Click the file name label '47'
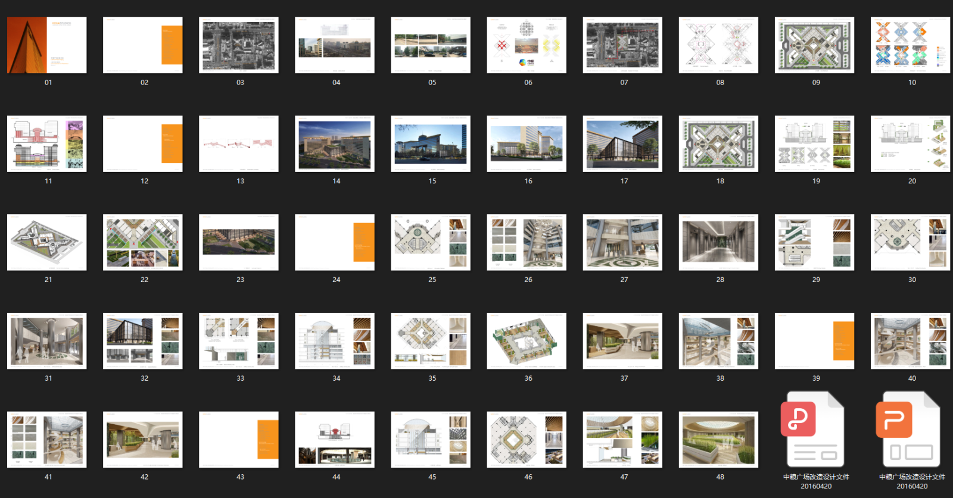This screenshot has width=953, height=498. 624,477
